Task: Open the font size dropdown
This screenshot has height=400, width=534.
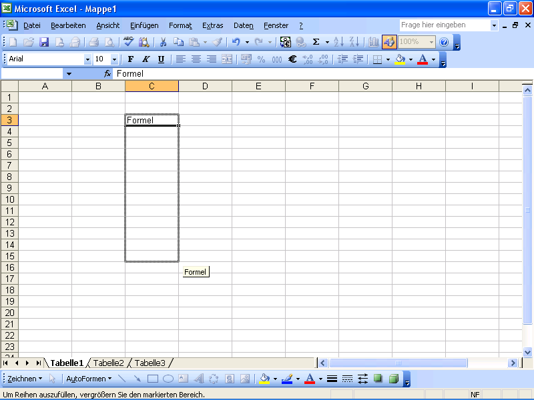Action: click(x=114, y=59)
